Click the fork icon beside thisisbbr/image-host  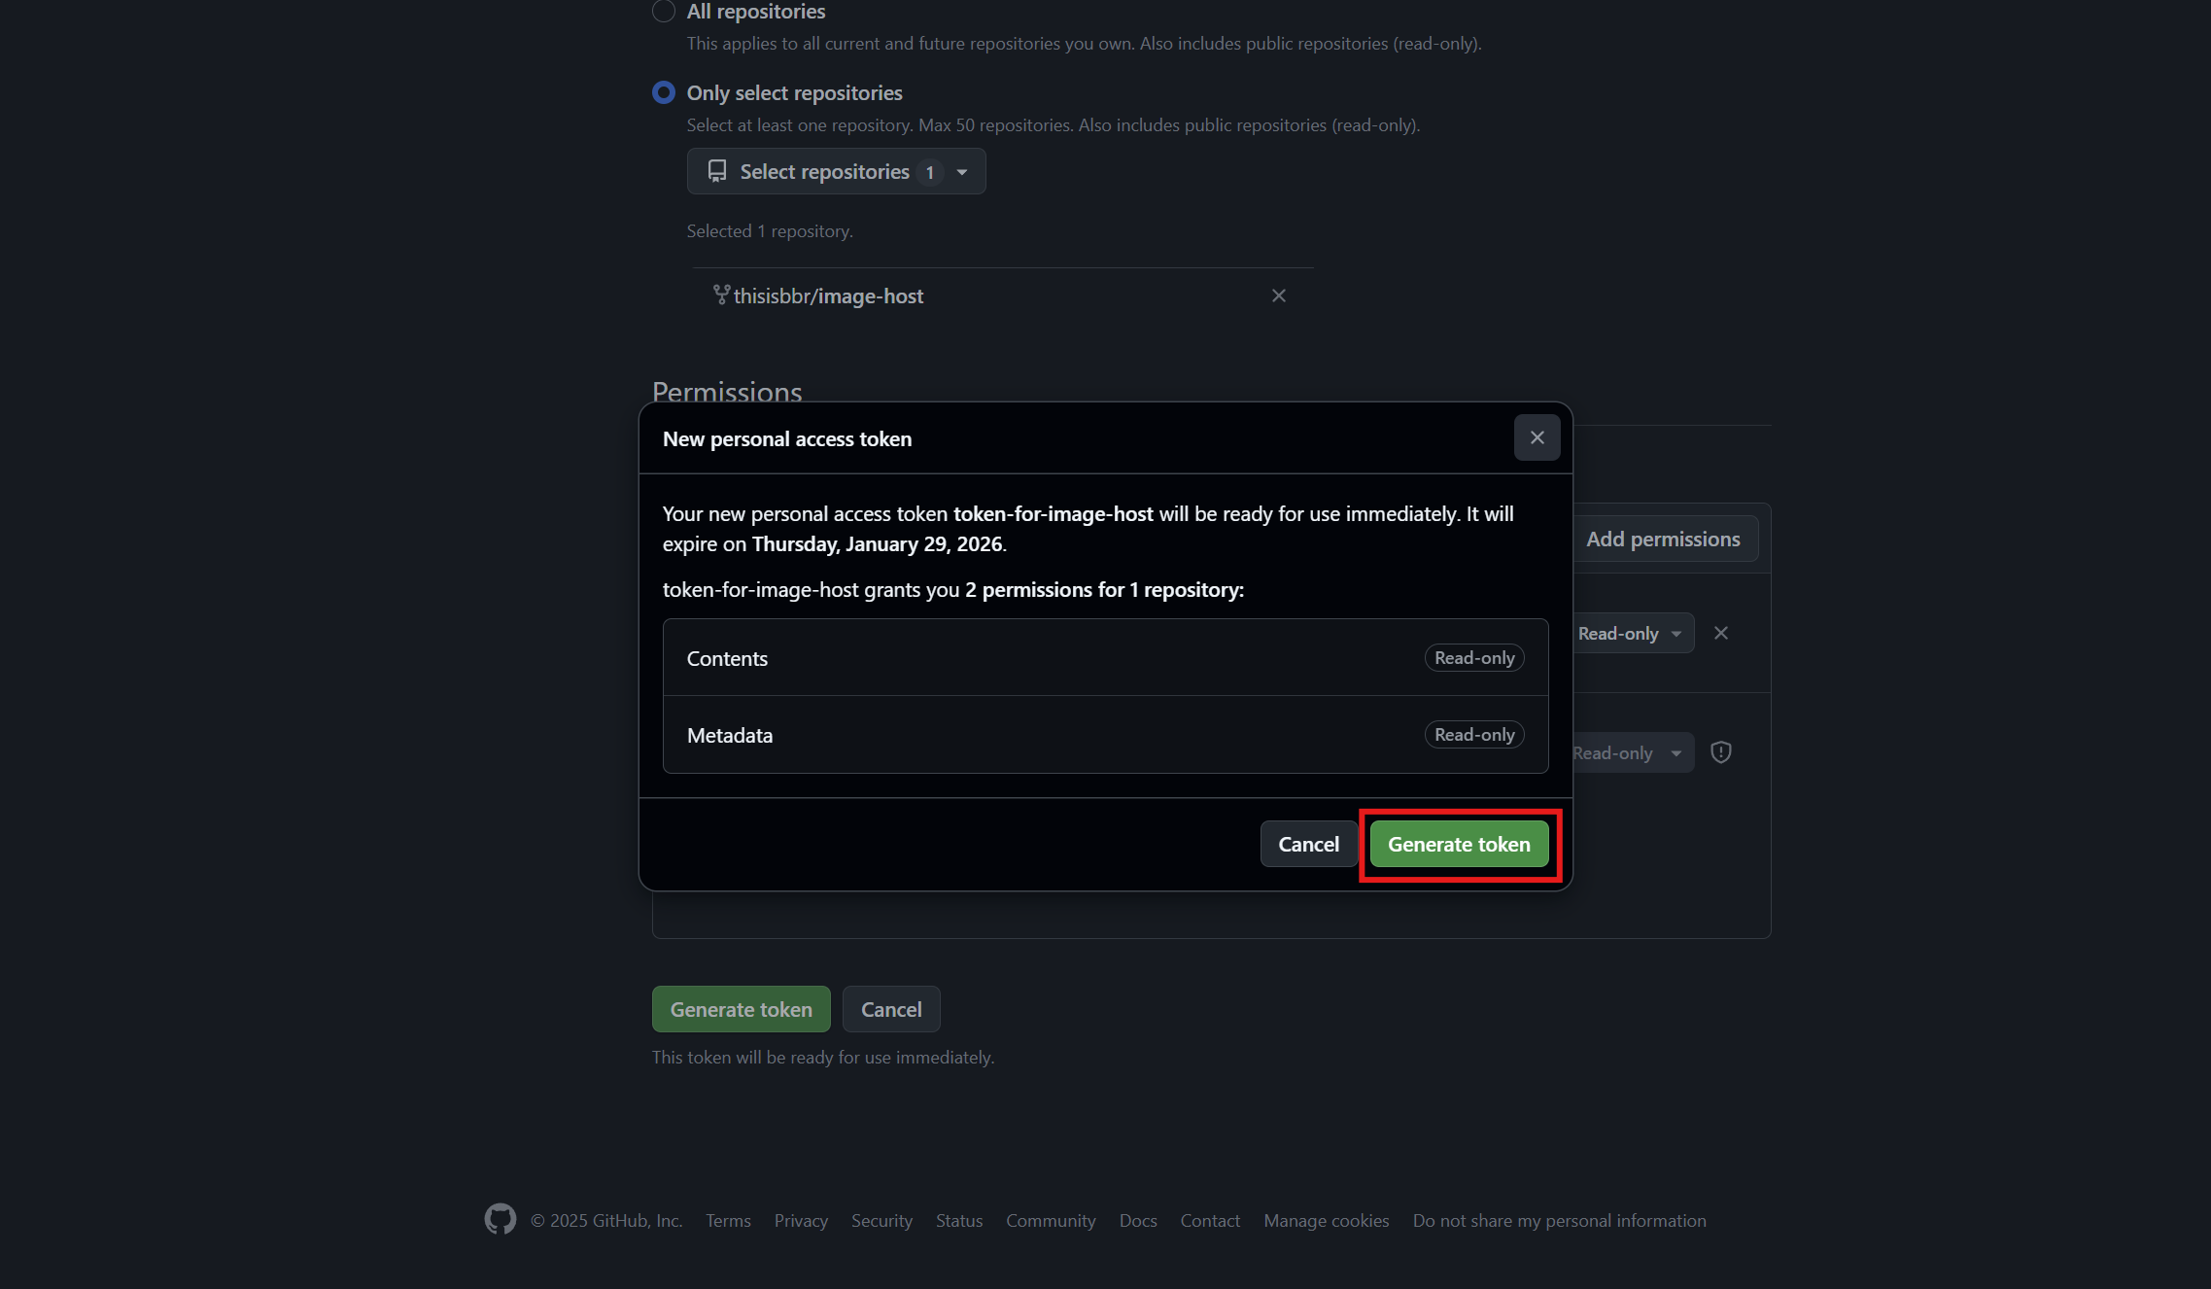click(720, 296)
